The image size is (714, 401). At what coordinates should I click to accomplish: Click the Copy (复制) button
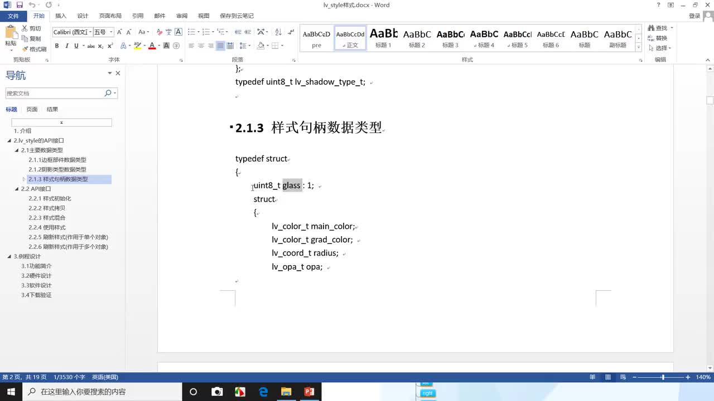[31, 38]
